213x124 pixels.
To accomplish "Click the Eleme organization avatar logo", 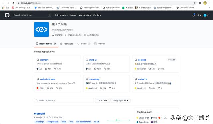I will point(41,29).
